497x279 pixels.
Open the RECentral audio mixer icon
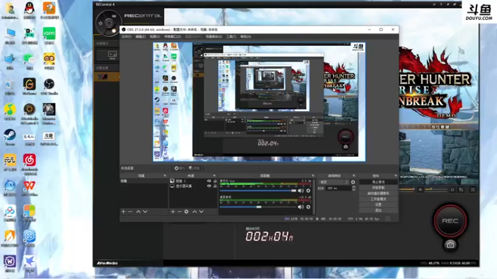click(461, 190)
